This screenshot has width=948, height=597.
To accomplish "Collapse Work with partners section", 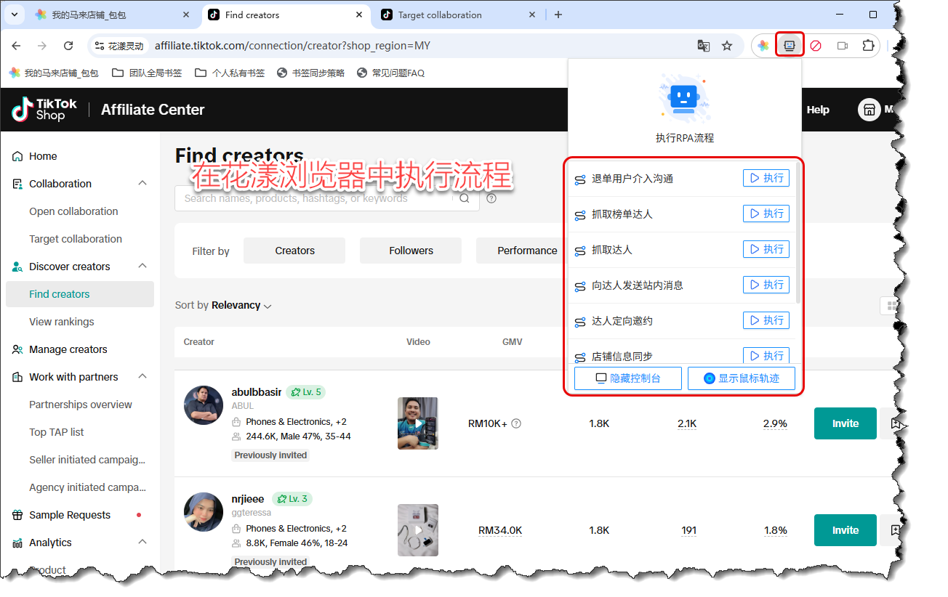I will coord(142,377).
